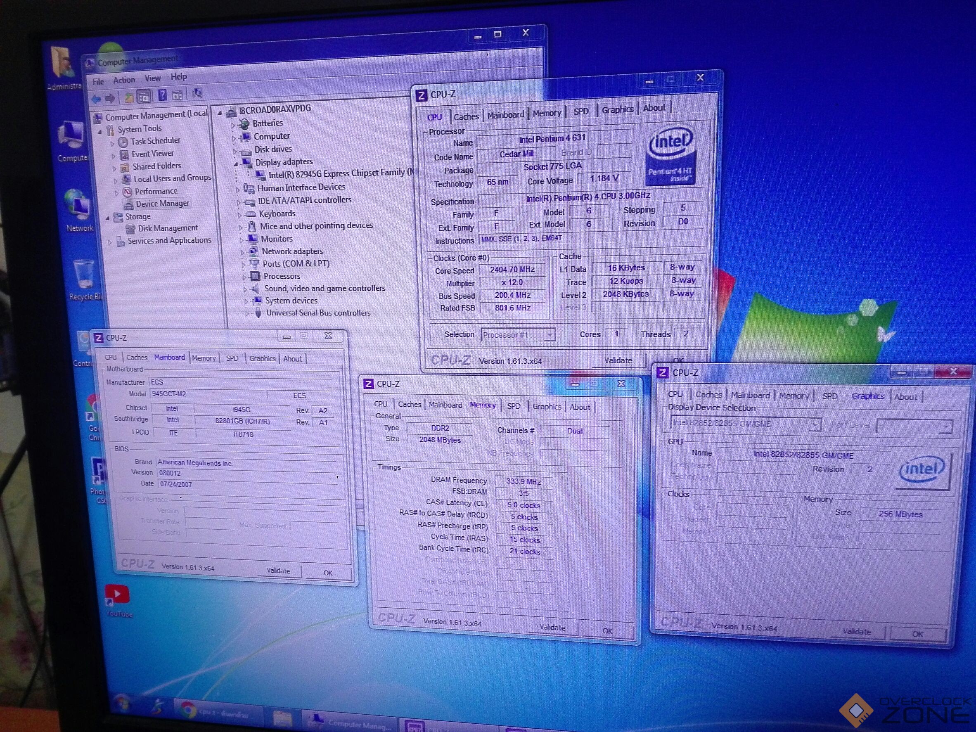Click the Chrome icon in the taskbar
Viewport: 976px width, 732px height.
189,710
